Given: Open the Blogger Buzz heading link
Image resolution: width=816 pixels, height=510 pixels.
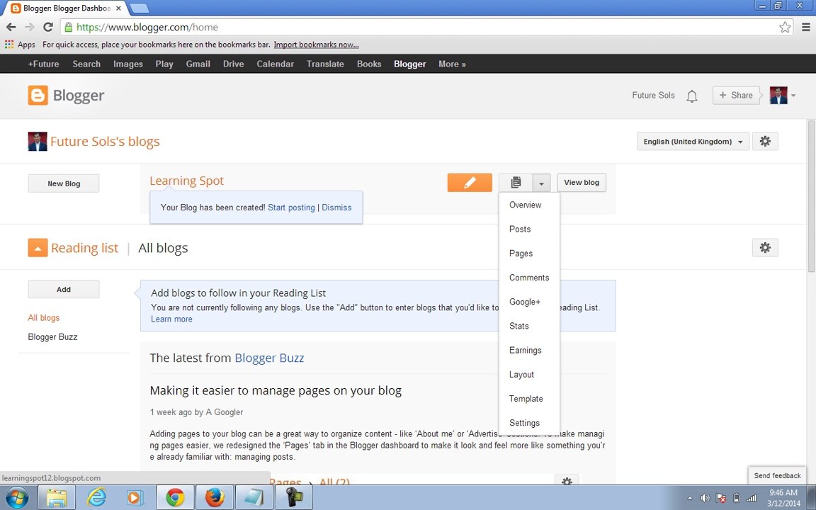Looking at the screenshot, I should click(269, 358).
